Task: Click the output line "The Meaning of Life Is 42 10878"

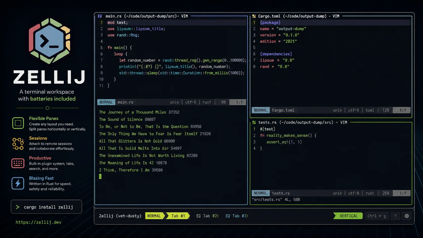Action: coord(133,163)
